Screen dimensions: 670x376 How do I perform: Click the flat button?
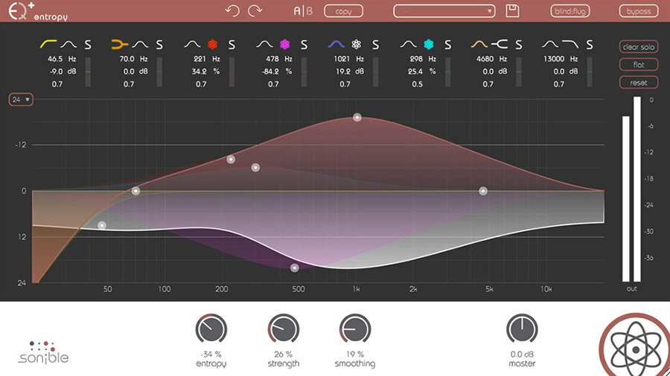(x=638, y=65)
